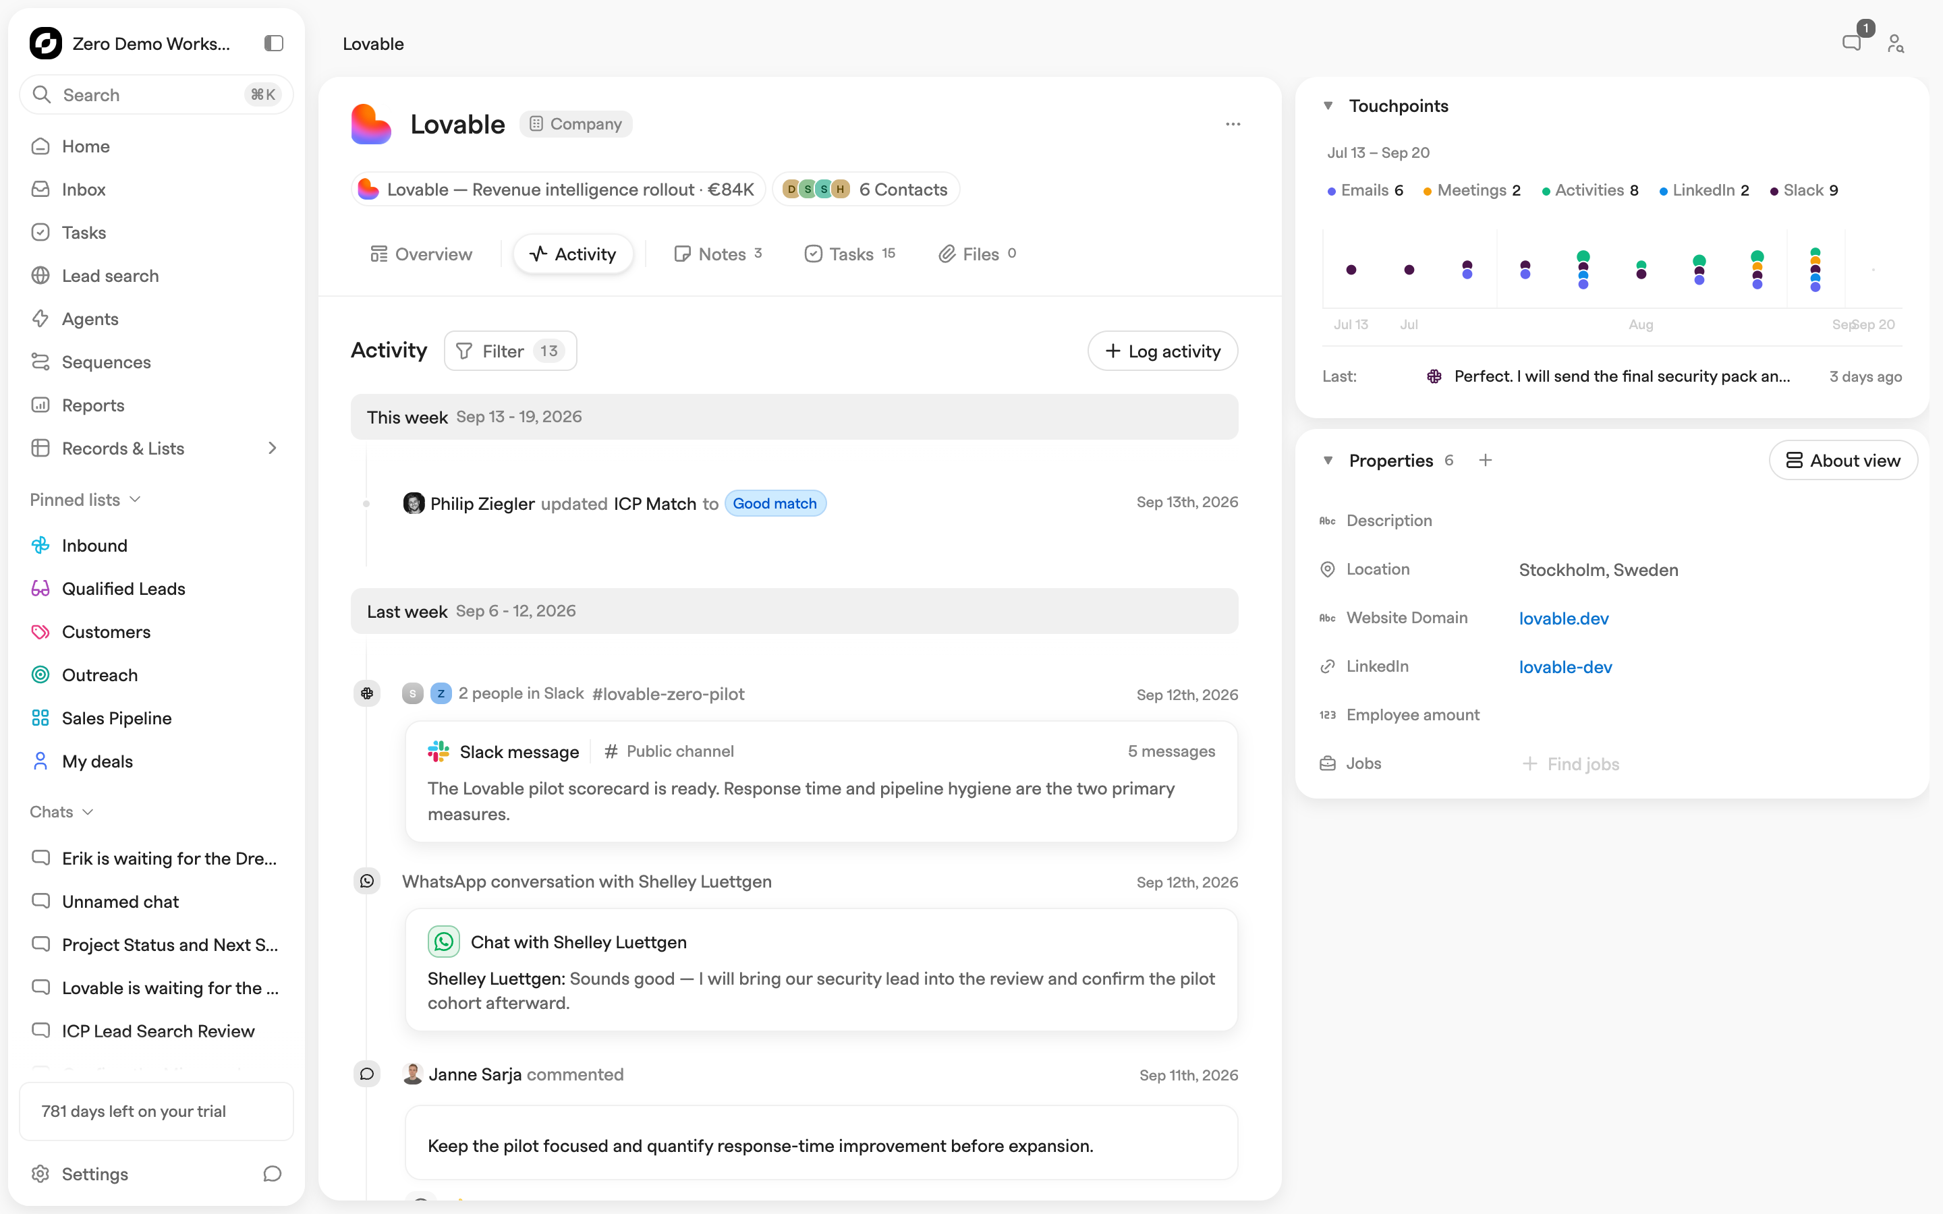Screen dimensions: 1943x1214
Task: Add a property with the plus icon
Action: pyautogui.click(x=1486, y=460)
